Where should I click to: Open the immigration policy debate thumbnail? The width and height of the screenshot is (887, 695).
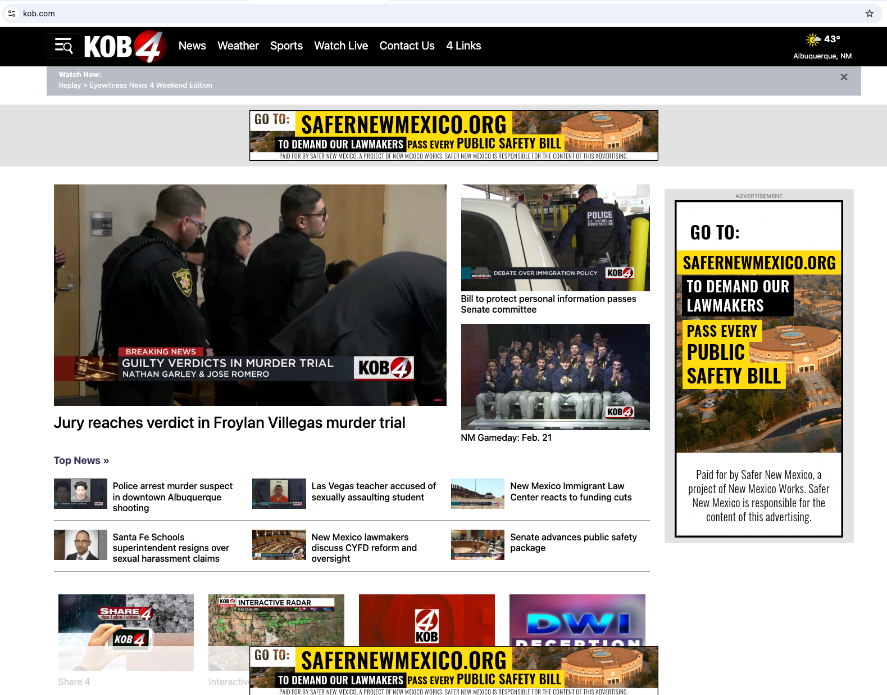pyautogui.click(x=555, y=237)
